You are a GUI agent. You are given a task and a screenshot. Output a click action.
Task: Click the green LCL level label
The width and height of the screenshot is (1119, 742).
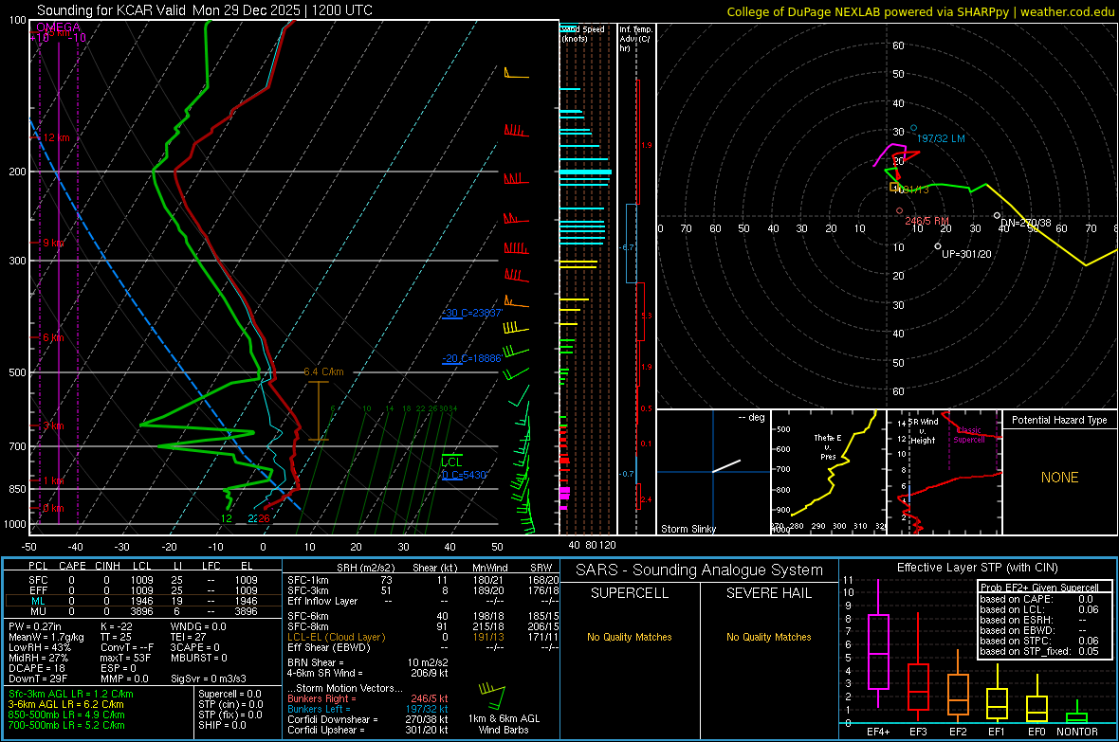click(x=451, y=462)
